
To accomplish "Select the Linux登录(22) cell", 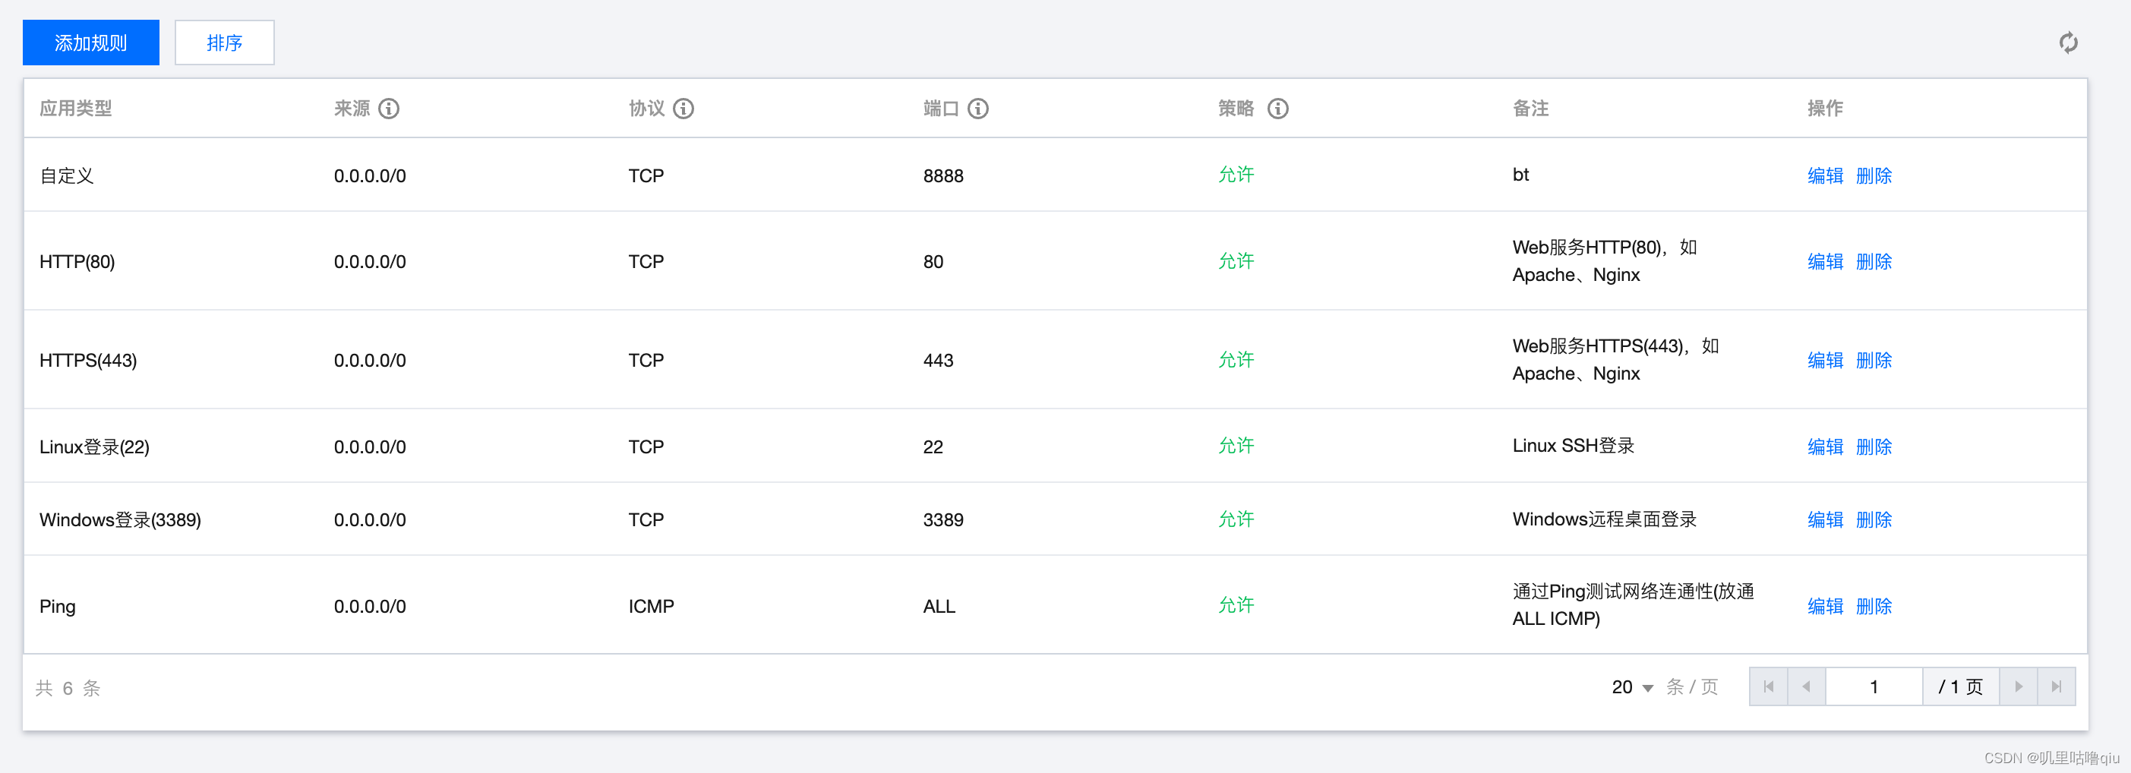I will tap(94, 446).
